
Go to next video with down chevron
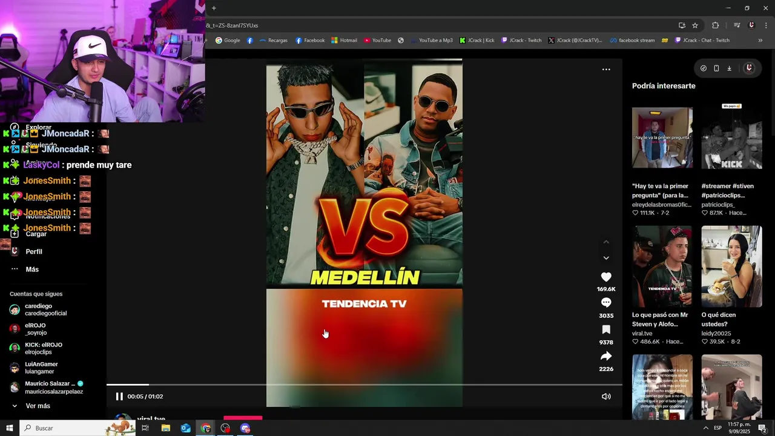606,258
